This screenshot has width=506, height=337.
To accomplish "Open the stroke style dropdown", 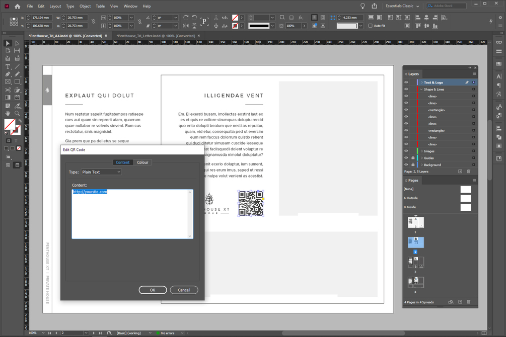I will [x=272, y=26].
